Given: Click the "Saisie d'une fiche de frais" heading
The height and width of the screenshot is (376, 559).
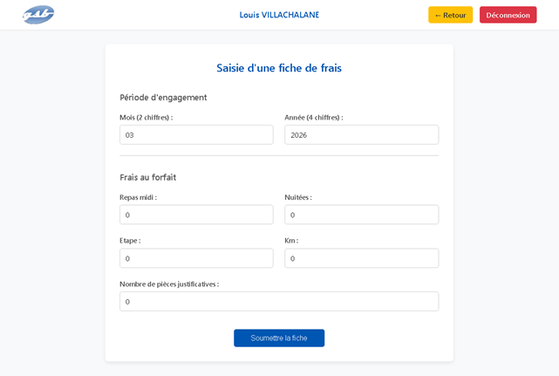Looking at the screenshot, I should point(279,68).
